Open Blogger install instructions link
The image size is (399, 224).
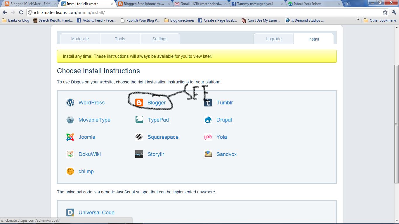point(157,103)
